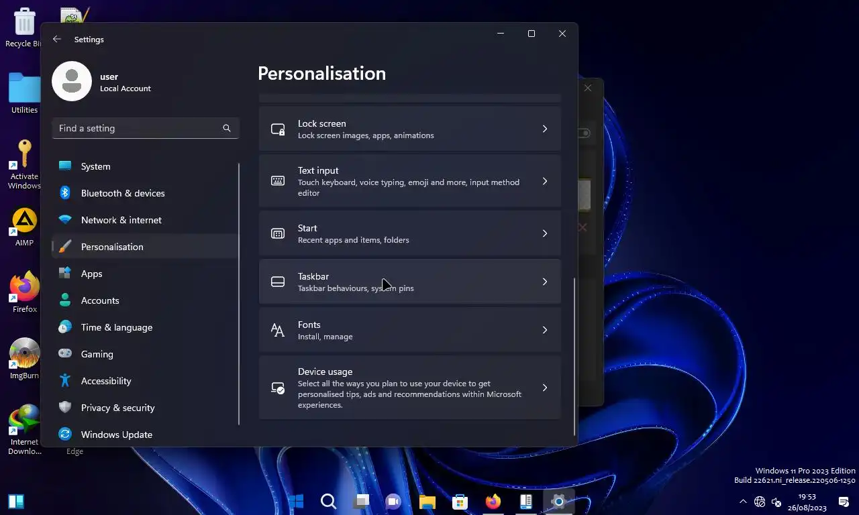Click the Start row icon
Viewport: 859px width, 515px height.
pos(278,233)
